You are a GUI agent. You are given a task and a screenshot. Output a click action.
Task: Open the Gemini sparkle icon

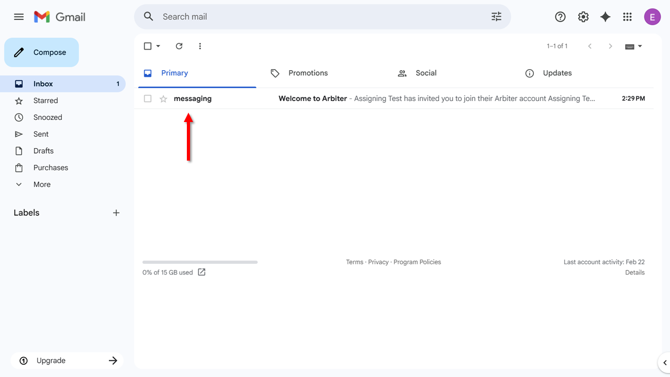tap(605, 17)
